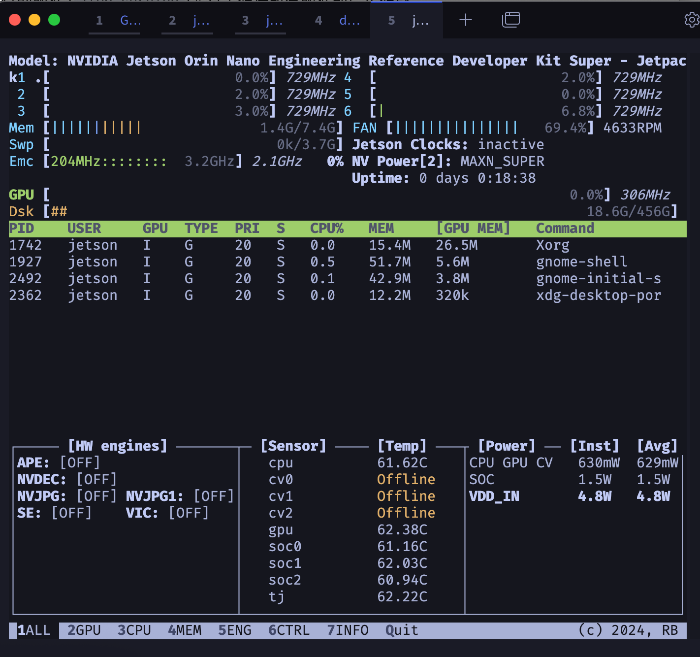Open the 6CTRL control page
The image size is (700, 657).
pyautogui.click(x=289, y=630)
